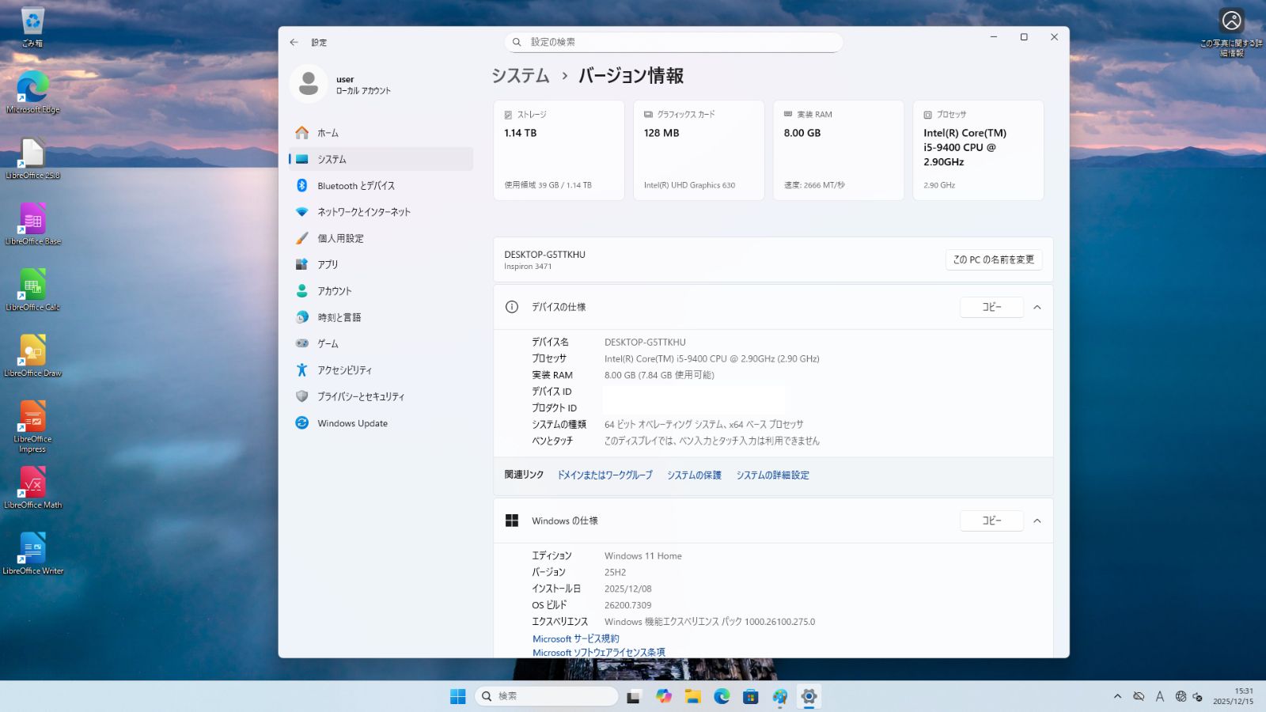
Task: Click the Copilot icon in the taskbar
Action: point(663,696)
